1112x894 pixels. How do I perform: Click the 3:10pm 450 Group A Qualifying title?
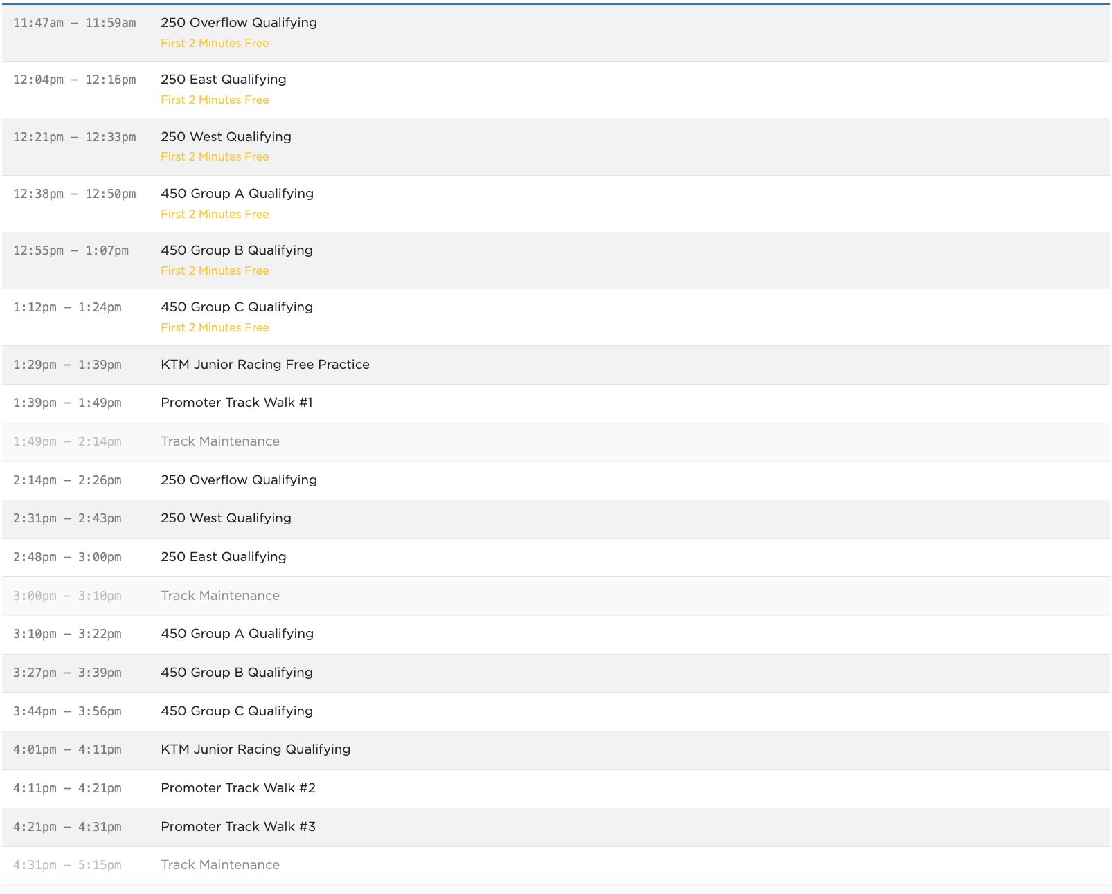[x=237, y=634]
